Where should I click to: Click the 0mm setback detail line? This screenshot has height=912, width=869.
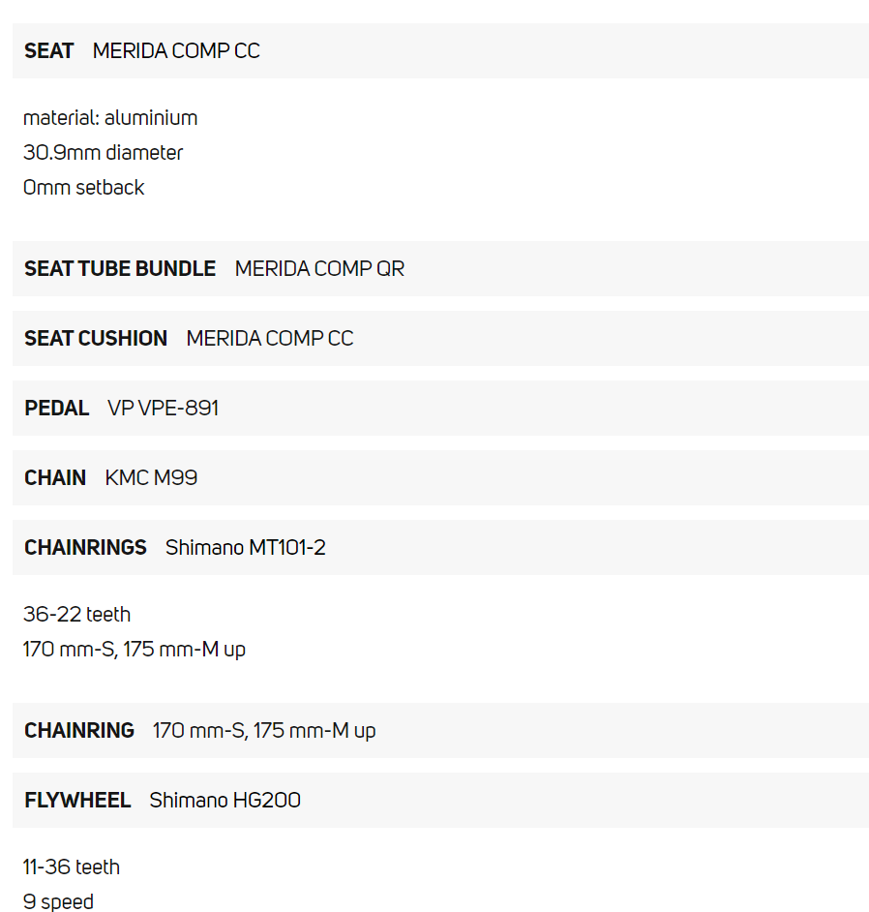coord(83,188)
